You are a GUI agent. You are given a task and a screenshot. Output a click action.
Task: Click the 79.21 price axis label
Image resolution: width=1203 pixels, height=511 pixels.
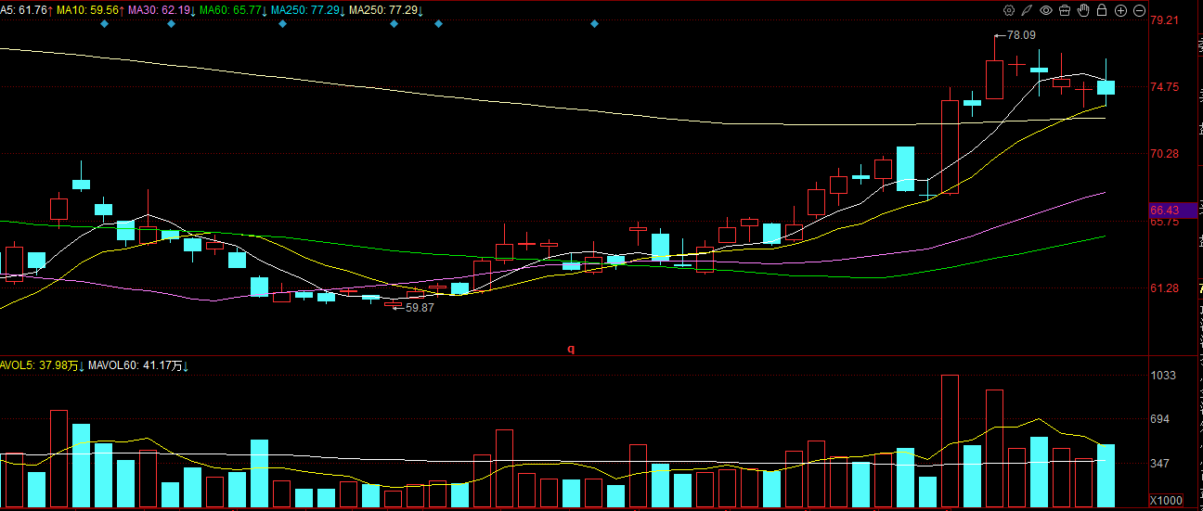tap(1164, 20)
